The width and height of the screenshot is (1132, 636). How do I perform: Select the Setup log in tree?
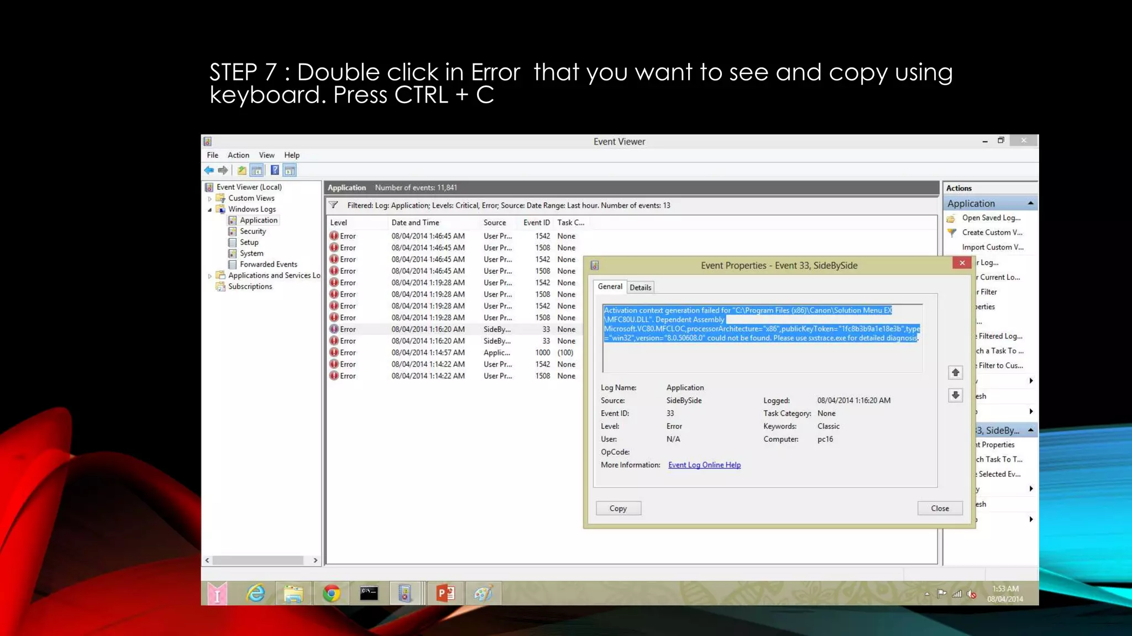[249, 242]
